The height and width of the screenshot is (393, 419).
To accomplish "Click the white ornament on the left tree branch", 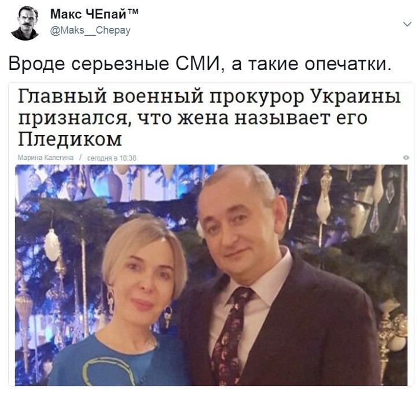I will pyautogui.click(x=52, y=245).
